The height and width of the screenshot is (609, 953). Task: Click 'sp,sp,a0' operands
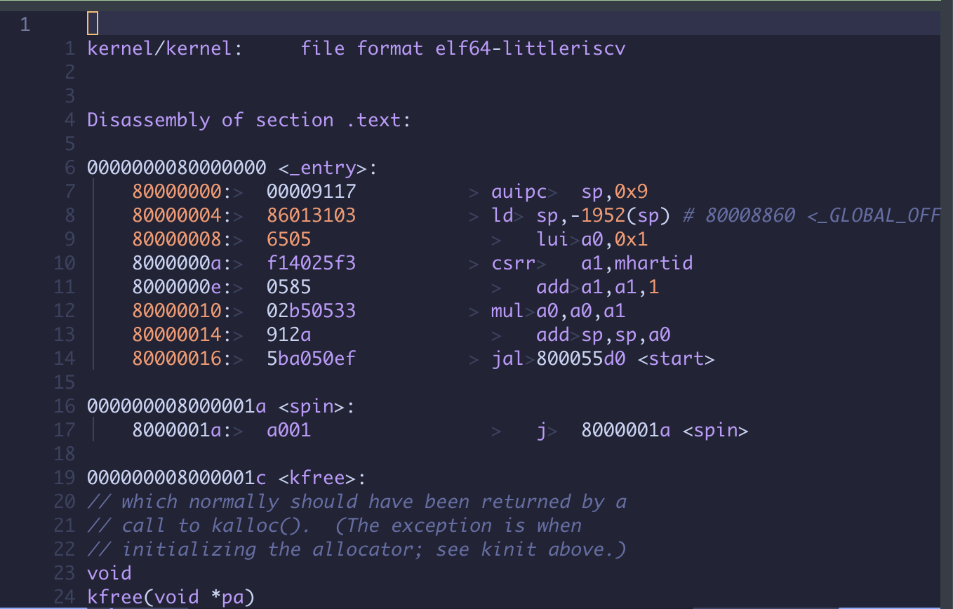(626, 335)
